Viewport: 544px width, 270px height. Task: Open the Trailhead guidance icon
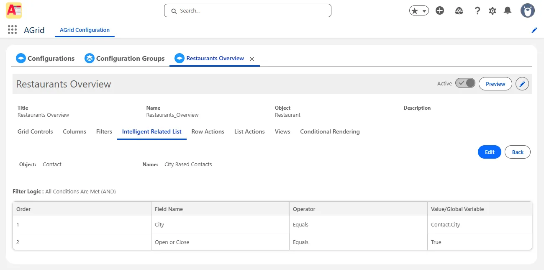459,11
